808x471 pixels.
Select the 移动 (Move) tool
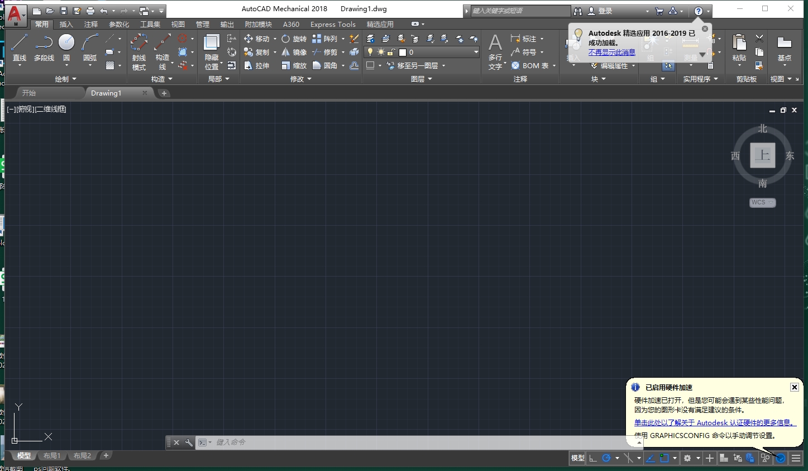point(257,39)
